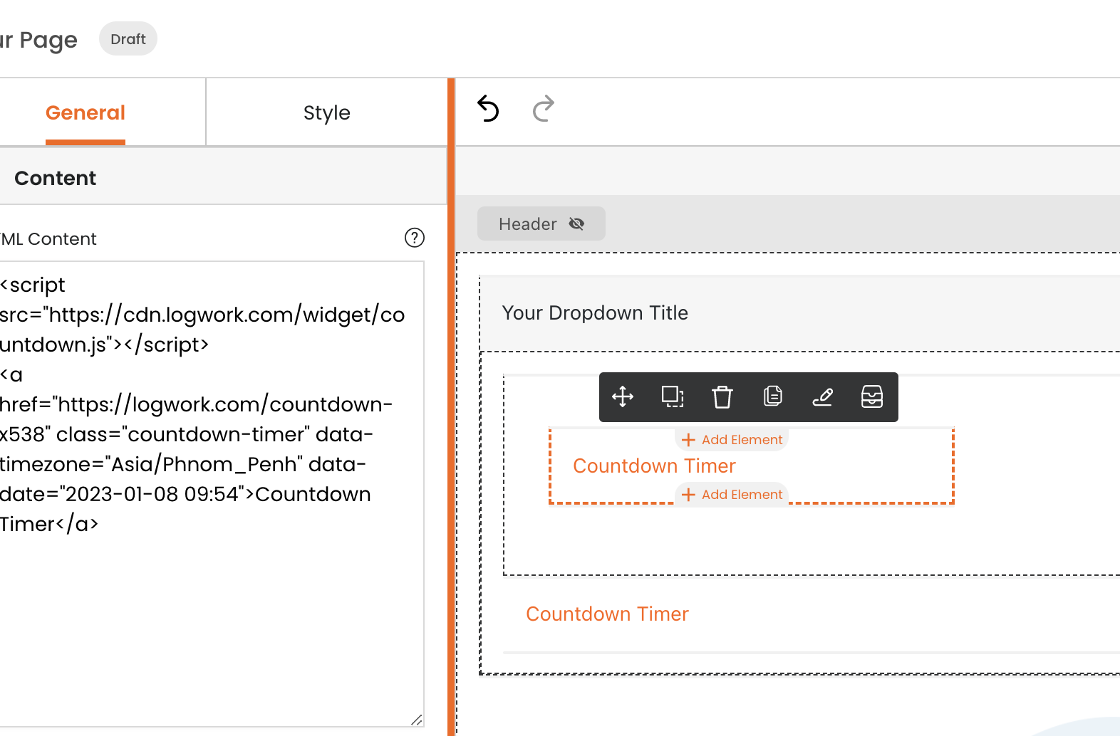Click the textarea resize handle corner
This screenshot has height=736, width=1120.
(x=417, y=720)
